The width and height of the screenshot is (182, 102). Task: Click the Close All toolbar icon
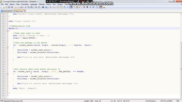click(x=18, y=7)
